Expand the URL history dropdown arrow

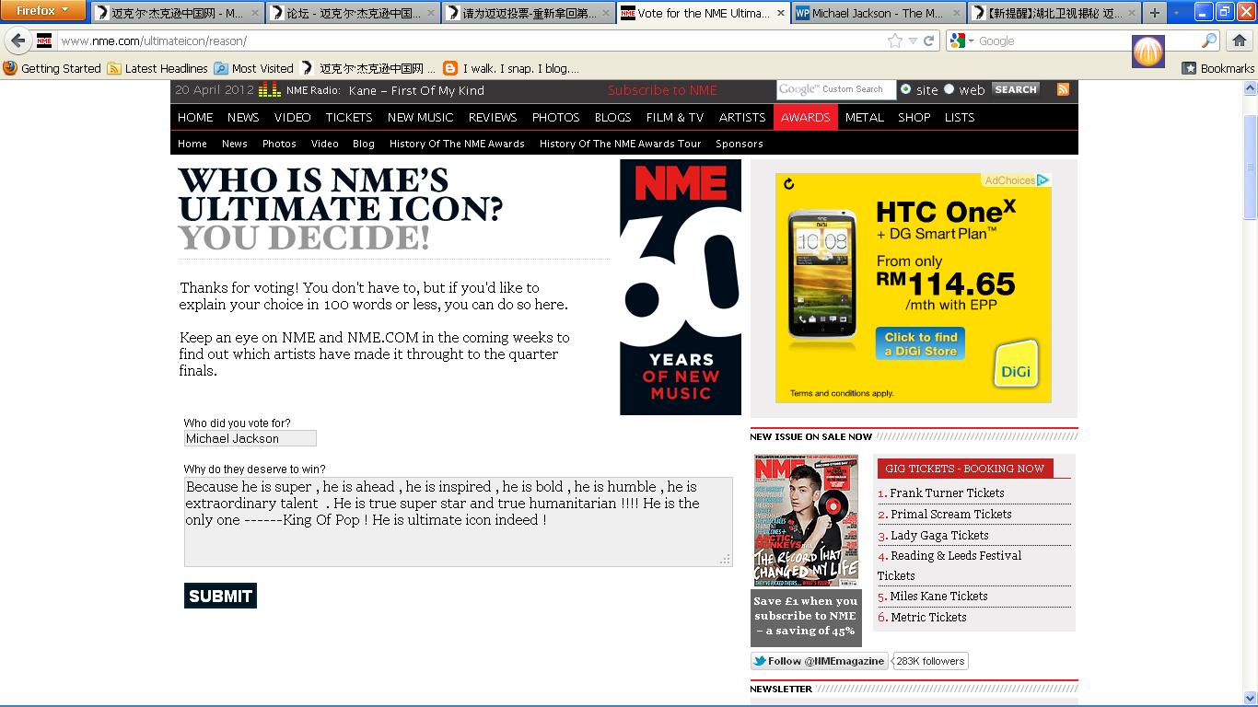coord(913,41)
